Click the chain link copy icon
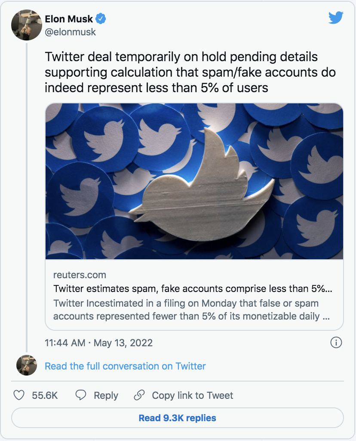The height and width of the screenshot is (441, 356). pos(139,395)
